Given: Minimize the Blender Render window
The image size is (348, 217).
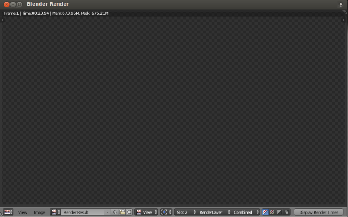Looking at the screenshot, I should pyautogui.click(x=13, y=4).
